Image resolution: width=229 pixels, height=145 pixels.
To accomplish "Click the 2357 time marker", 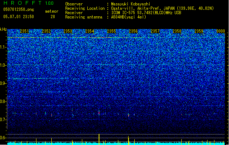I will click(155, 31).
